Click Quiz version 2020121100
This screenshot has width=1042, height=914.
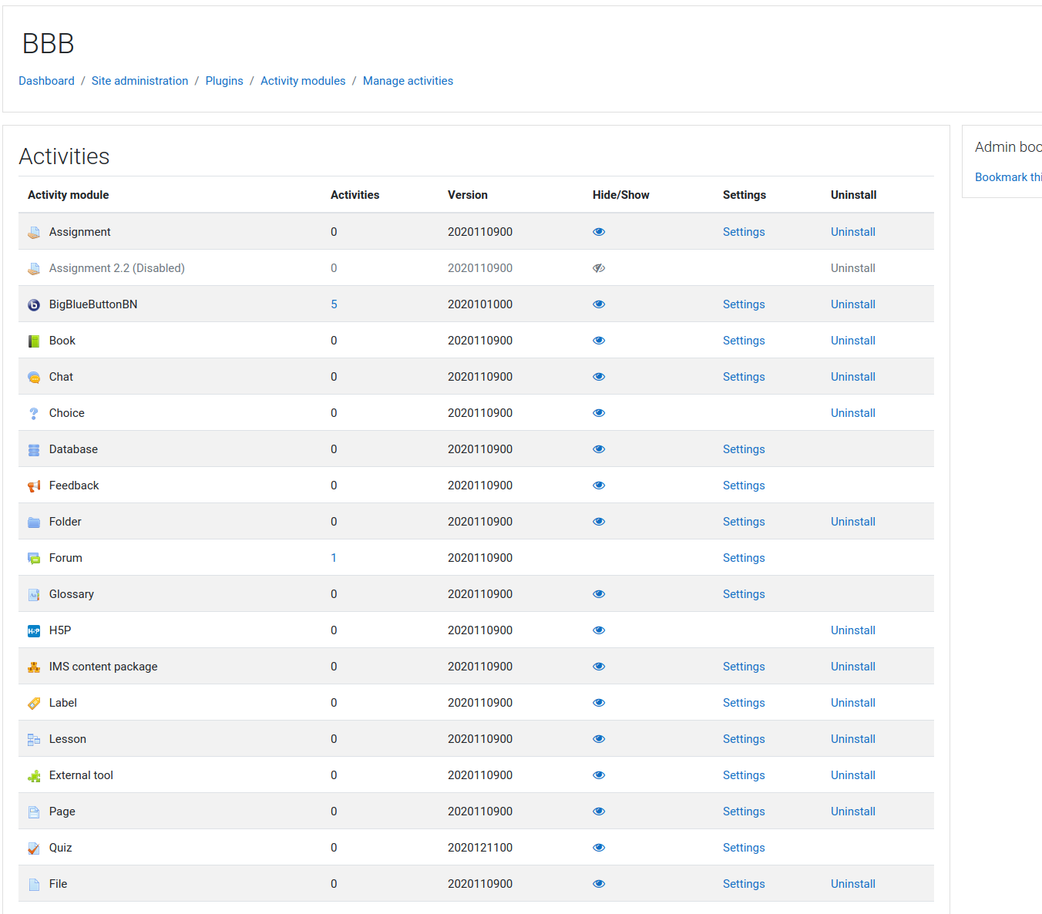click(480, 848)
